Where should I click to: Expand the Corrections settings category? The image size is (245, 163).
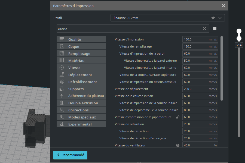(81, 110)
